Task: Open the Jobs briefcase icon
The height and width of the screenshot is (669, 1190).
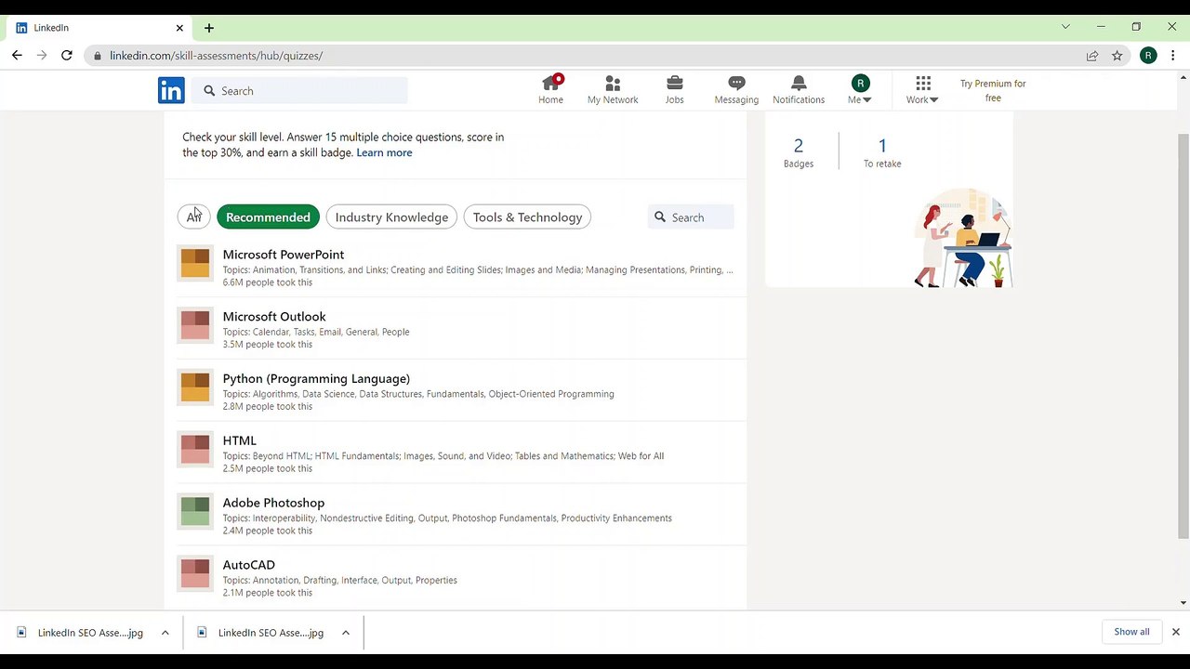Action: click(x=674, y=90)
